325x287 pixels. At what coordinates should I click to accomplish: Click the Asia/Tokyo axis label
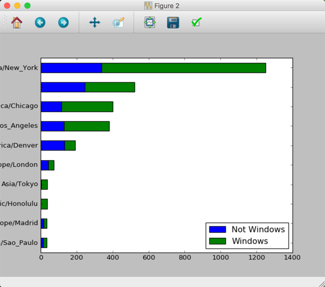19,184
